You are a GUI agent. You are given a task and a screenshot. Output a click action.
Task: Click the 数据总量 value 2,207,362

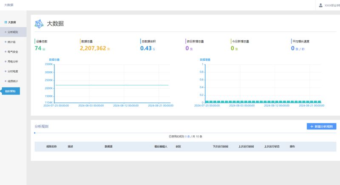pyautogui.click(x=93, y=48)
